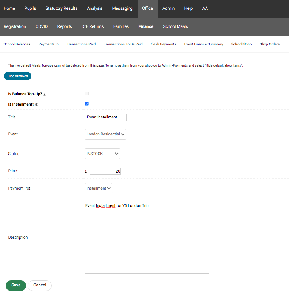Open the Payment Pot dropdown
The height and width of the screenshot is (294, 289).
pyautogui.click(x=99, y=188)
